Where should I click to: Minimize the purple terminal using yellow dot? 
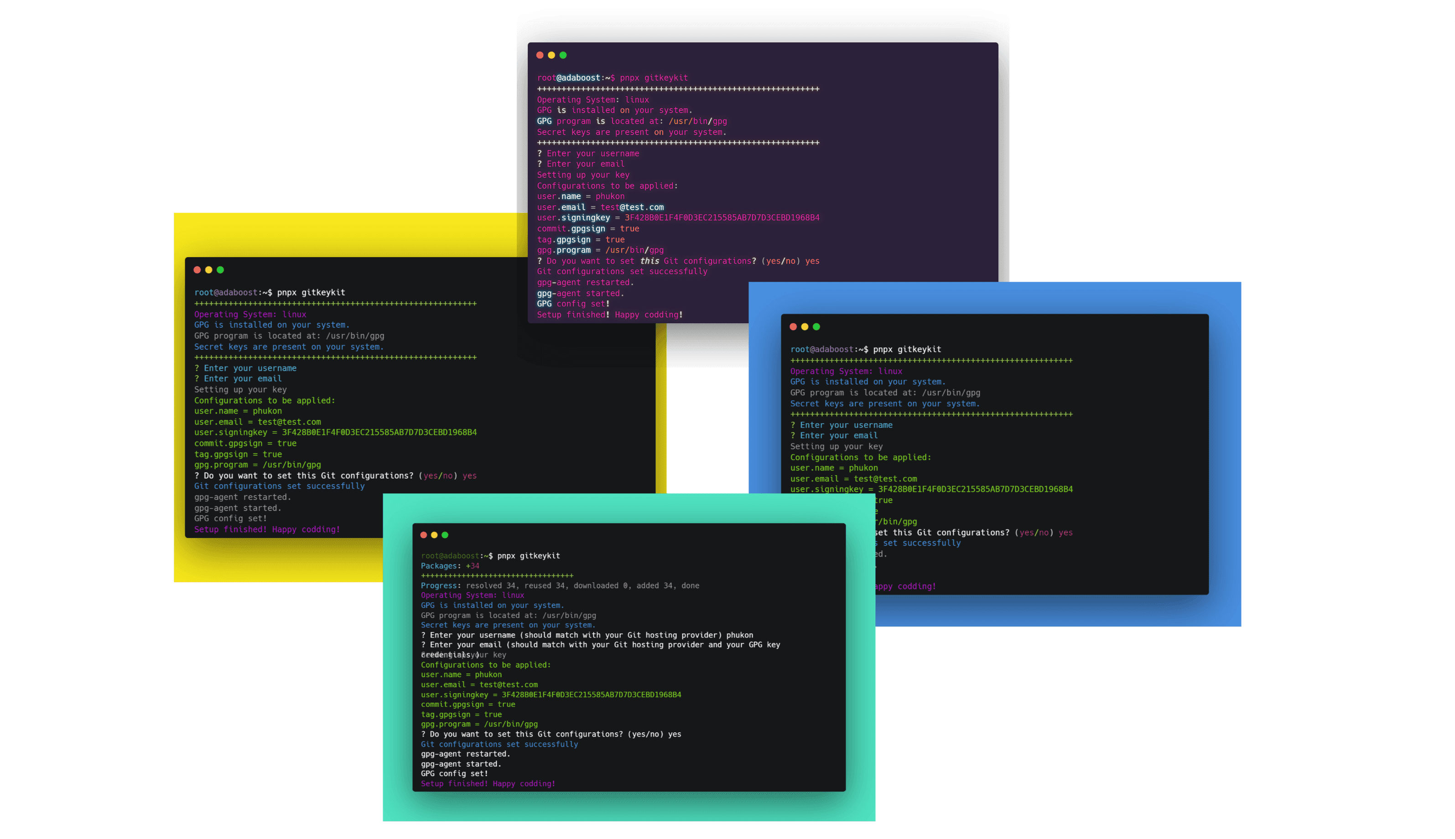point(551,55)
